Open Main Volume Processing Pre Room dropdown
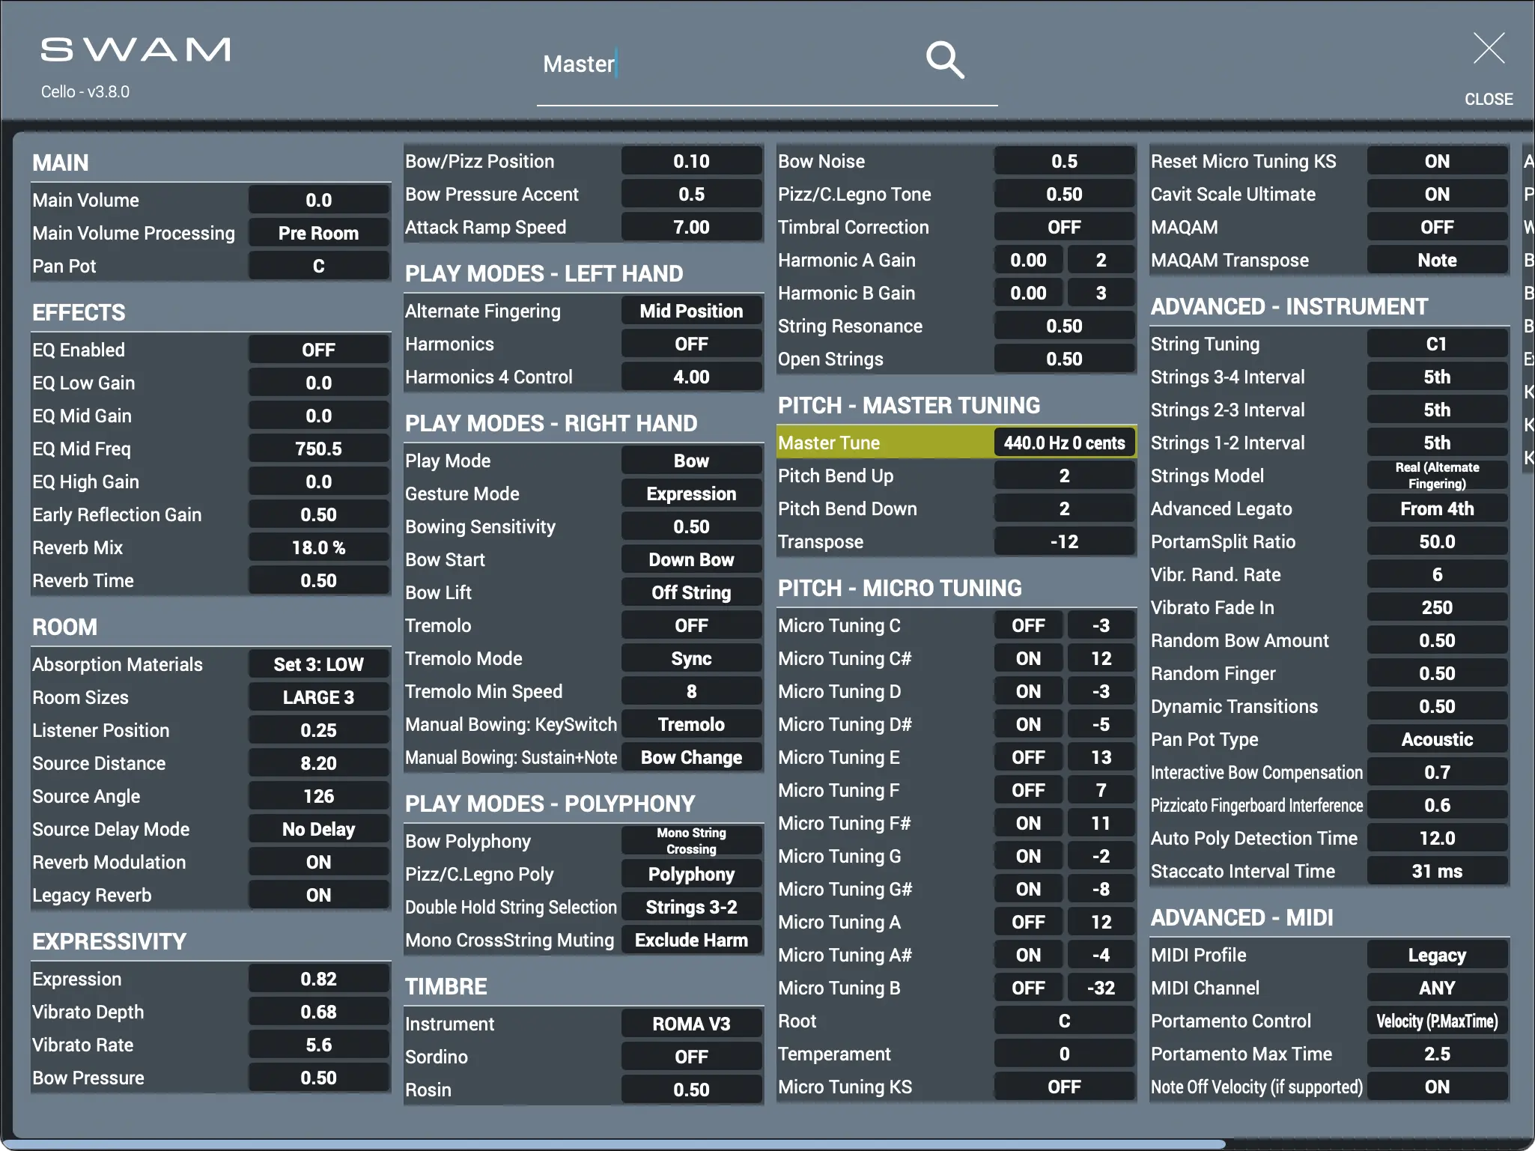Image resolution: width=1535 pixels, height=1151 pixels. [x=318, y=233]
